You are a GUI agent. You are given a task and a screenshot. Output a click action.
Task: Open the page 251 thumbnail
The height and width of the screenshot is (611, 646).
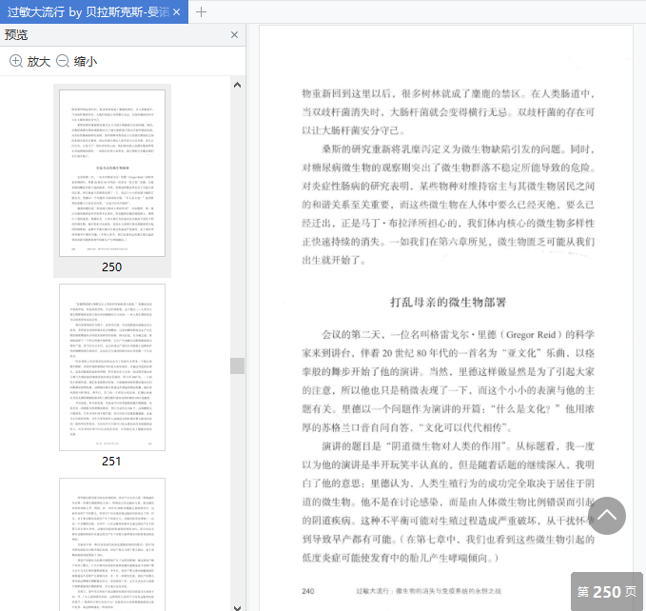[111, 366]
